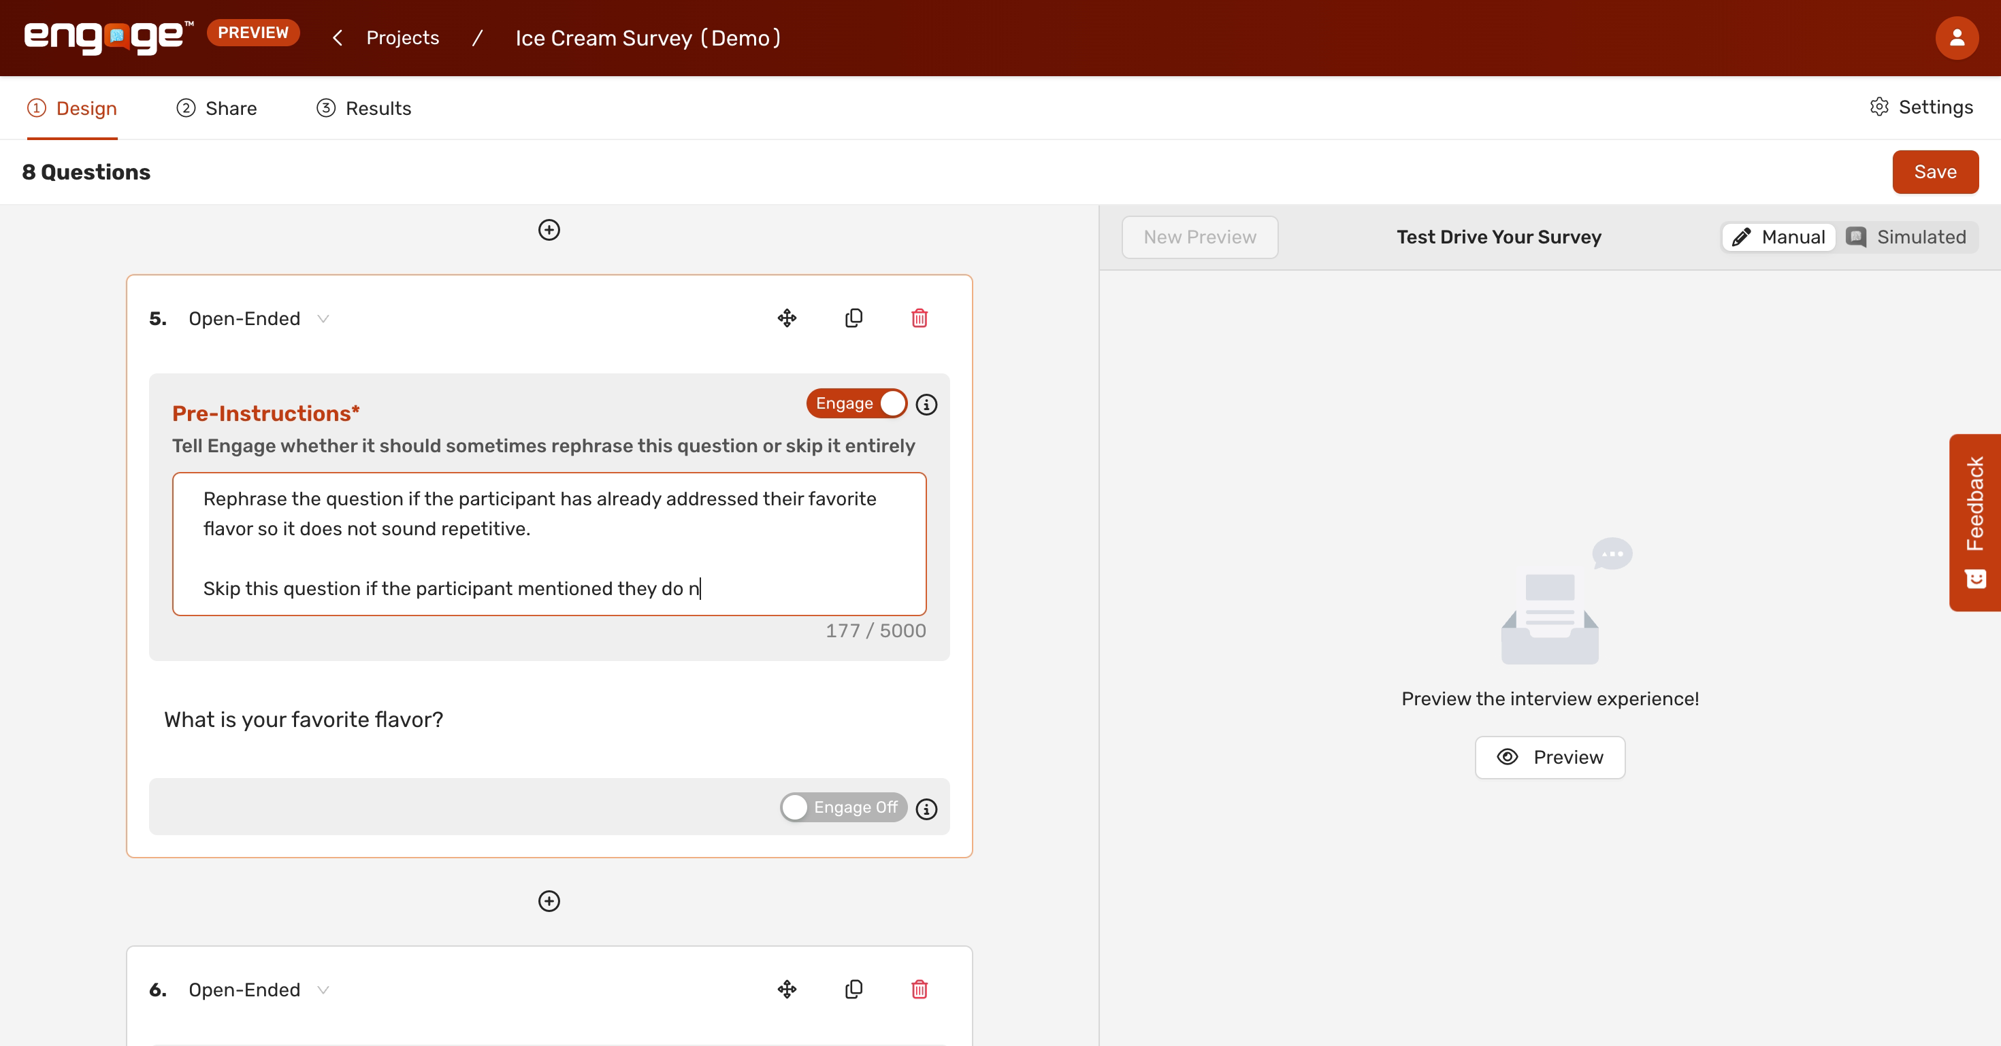The width and height of the screenshot is (2001, 1046).
Task: Click the Test Drive Your Survey heading
Action: tap(1499, 237)
